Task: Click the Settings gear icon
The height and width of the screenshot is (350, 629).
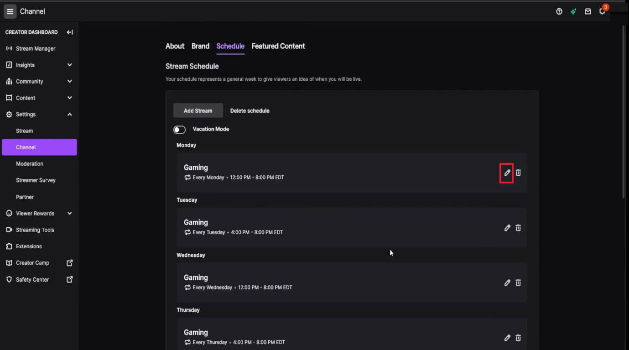Action: coord(9,115)
